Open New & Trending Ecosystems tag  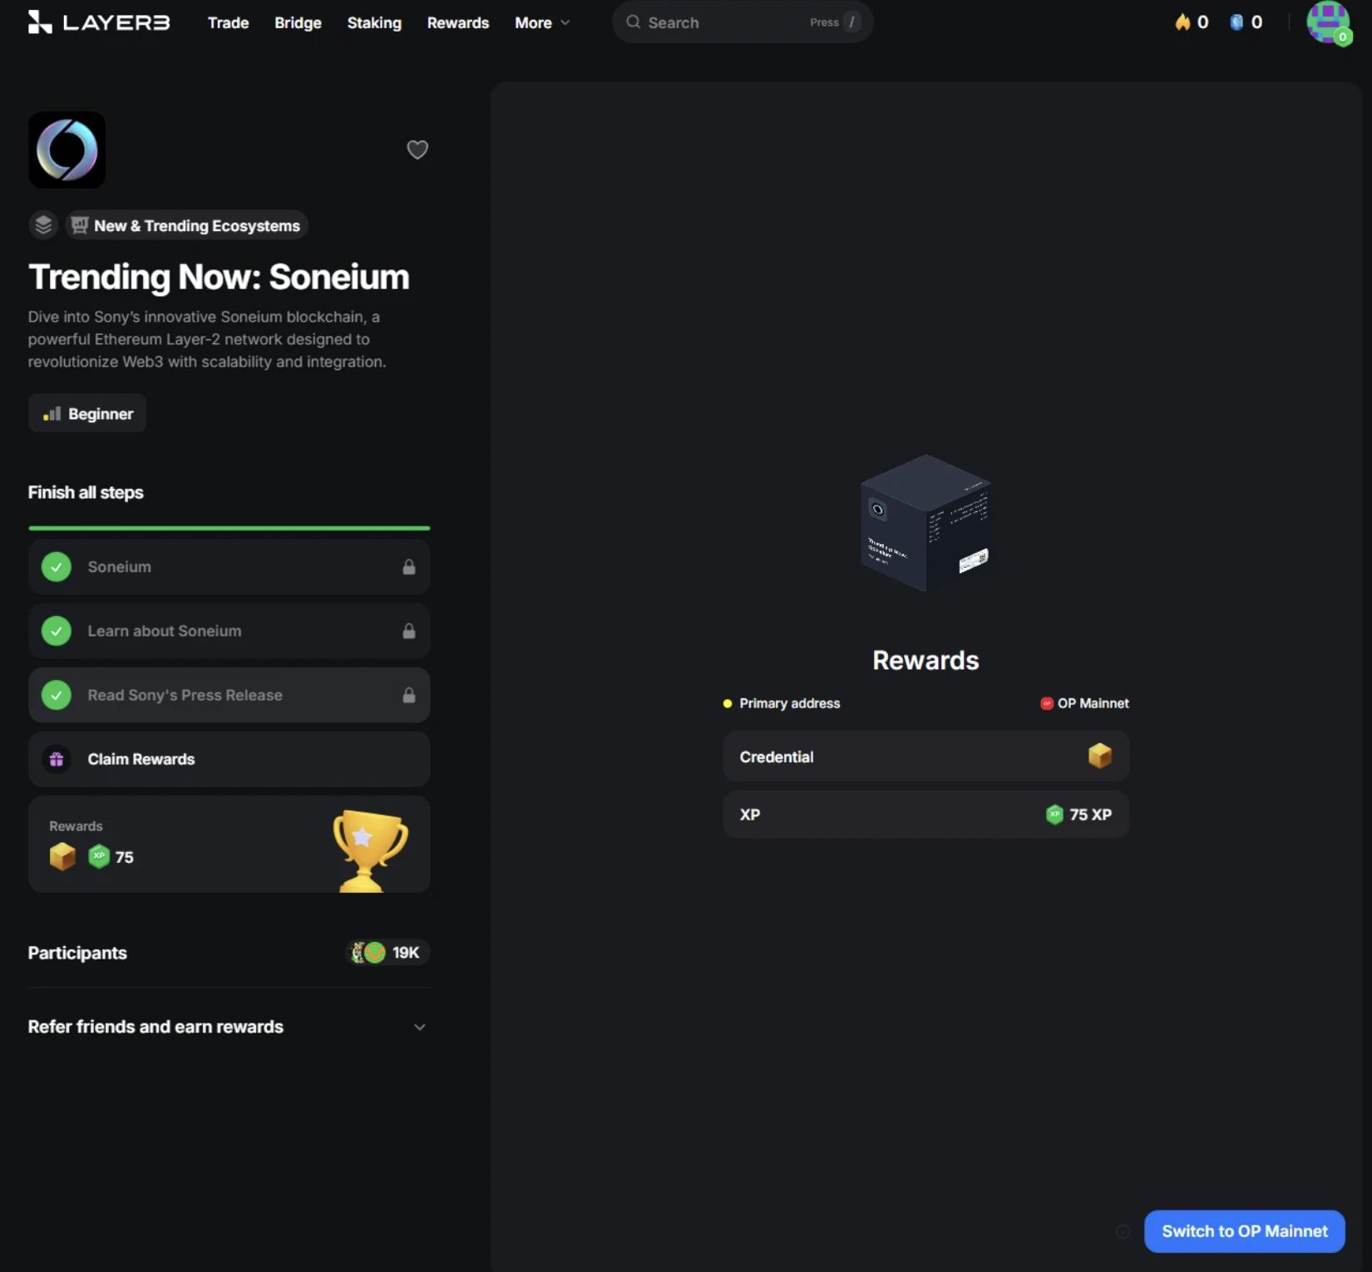[187, 225]
